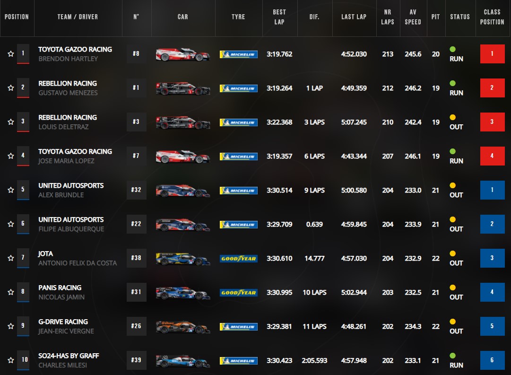
Task: Select the green status dot for Gustavo Menezes
Action: (x=453, y=83)
